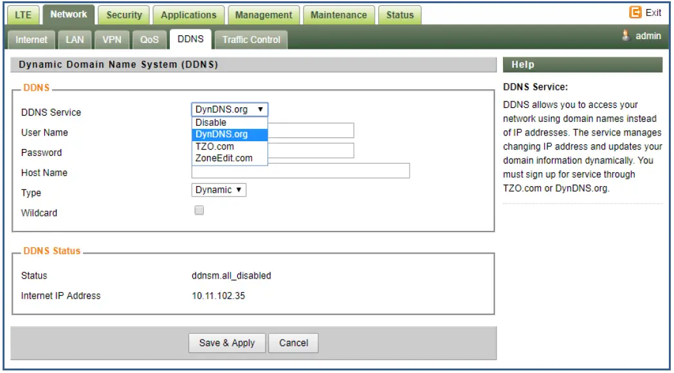Choose TZO.com from the service list
The image size is (674, 373).
(230, 146)
